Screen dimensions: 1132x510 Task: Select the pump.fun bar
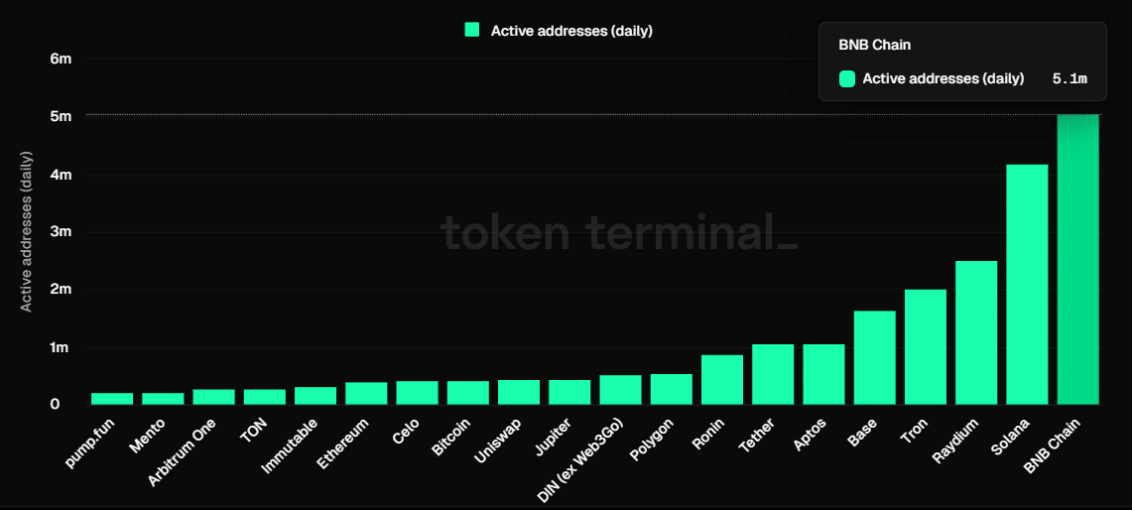click(x=112, y=398)
